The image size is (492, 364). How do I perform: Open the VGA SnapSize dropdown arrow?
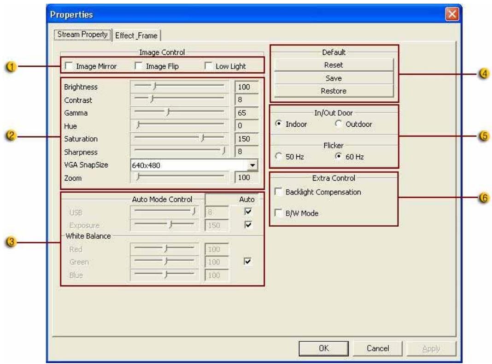point(252,165)
